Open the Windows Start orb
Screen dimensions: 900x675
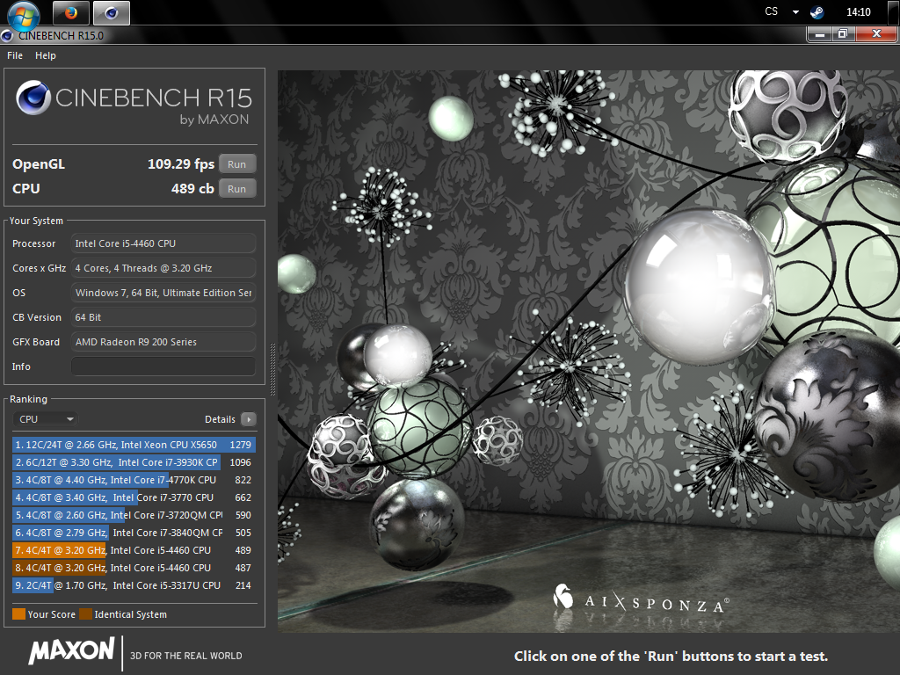pos(24,15)
